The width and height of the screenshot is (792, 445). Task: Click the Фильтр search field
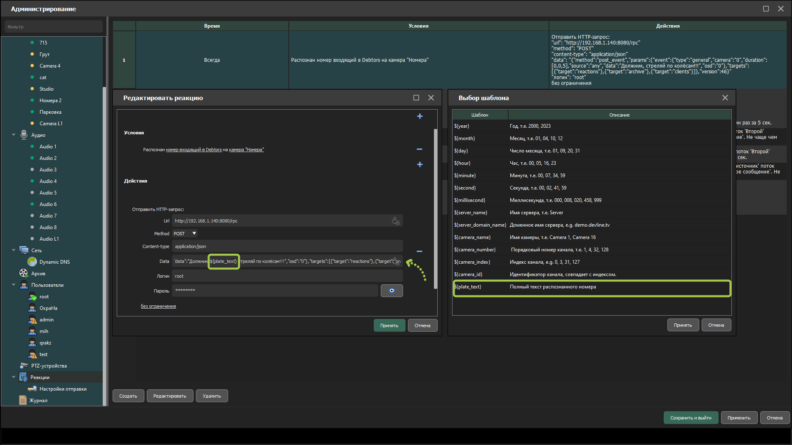point(54,27)
